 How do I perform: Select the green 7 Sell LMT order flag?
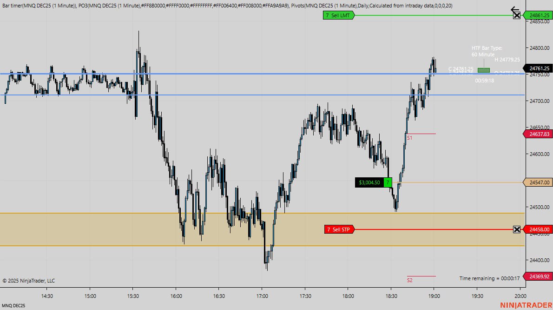(x=339, y=15)
